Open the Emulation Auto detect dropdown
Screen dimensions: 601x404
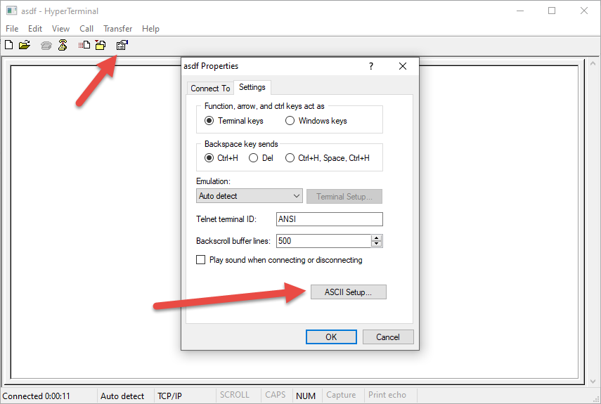pos(249,196)
